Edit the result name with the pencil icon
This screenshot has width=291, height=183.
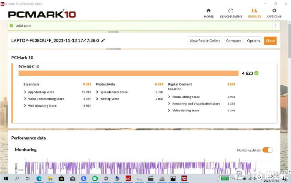tap(103, 40)
